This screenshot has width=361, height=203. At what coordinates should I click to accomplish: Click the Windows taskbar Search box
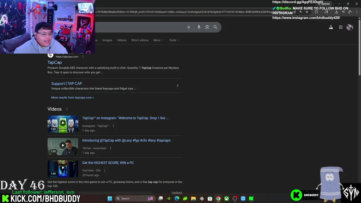pos(135,198)
